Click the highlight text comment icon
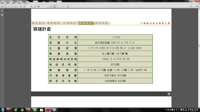Screen dimensions: 200x112 [63, 6]
